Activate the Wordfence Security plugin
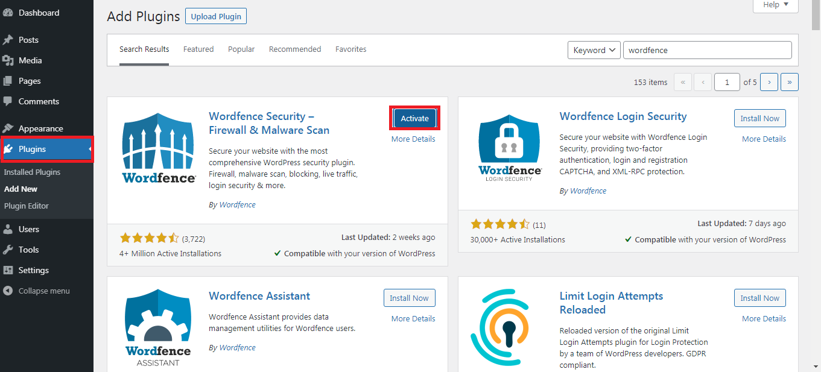 [415, 118]
